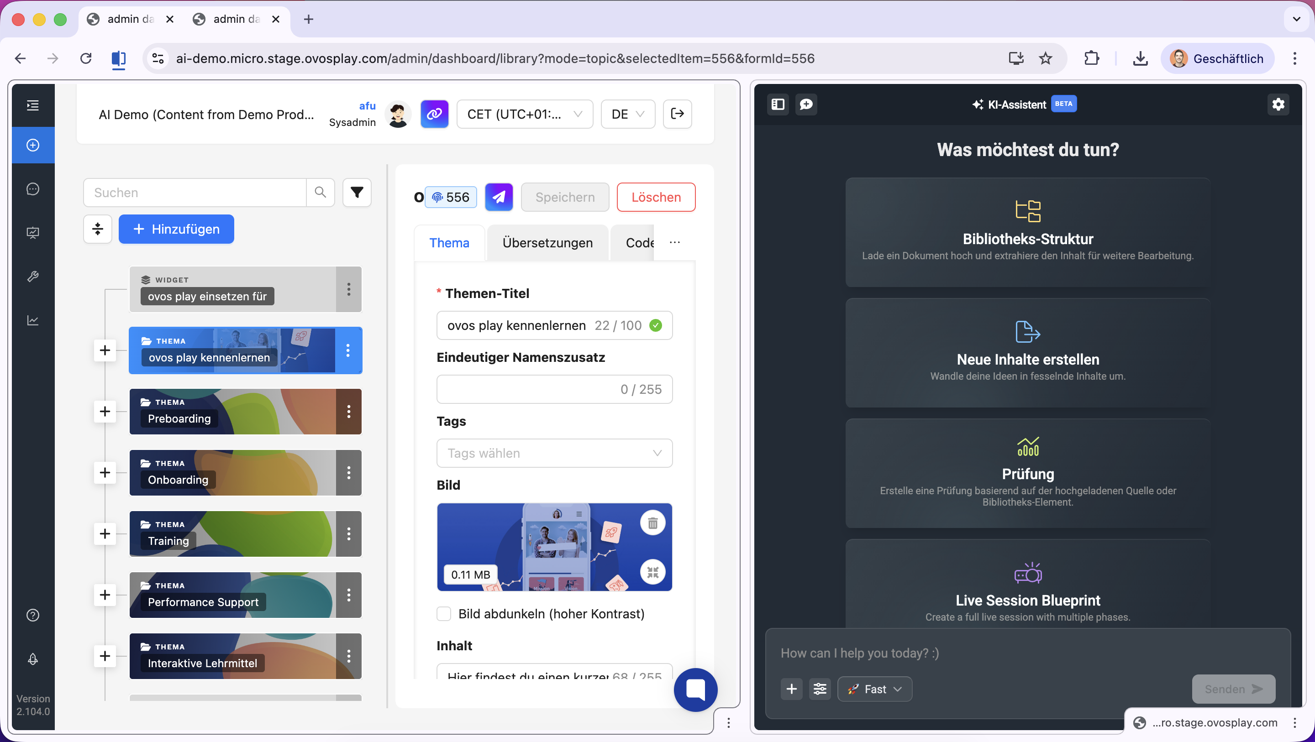Open the Fast model dropdown
The image size is (1315, 742).
pyautogui.click(x=874, y=689)
